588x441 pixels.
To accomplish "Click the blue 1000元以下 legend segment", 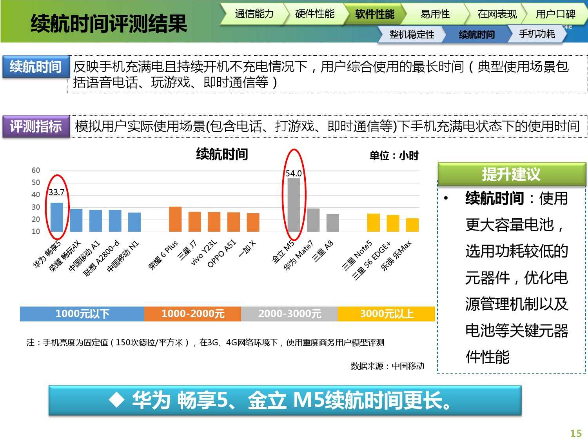I will [82, 314].
